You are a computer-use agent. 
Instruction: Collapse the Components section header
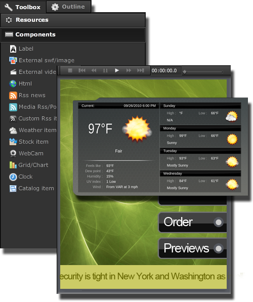coord(73,35)
